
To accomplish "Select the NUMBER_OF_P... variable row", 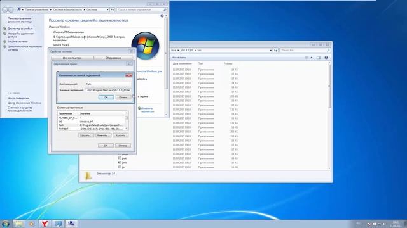I will (91, 118).
